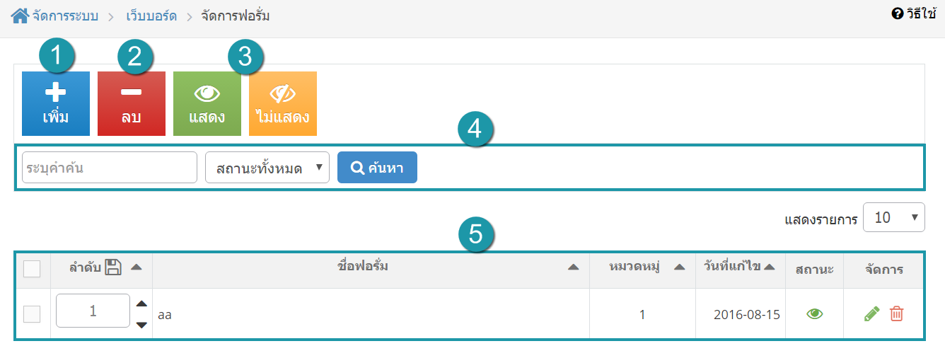
Task: Click the ระบุคำค้น search keyword field
Action: (x=110, y=168)
